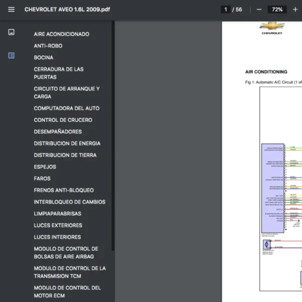Jump to DESEMPAÑADORES section
Image resolution: width=302 pixels, height=302 pixels.
57,132
